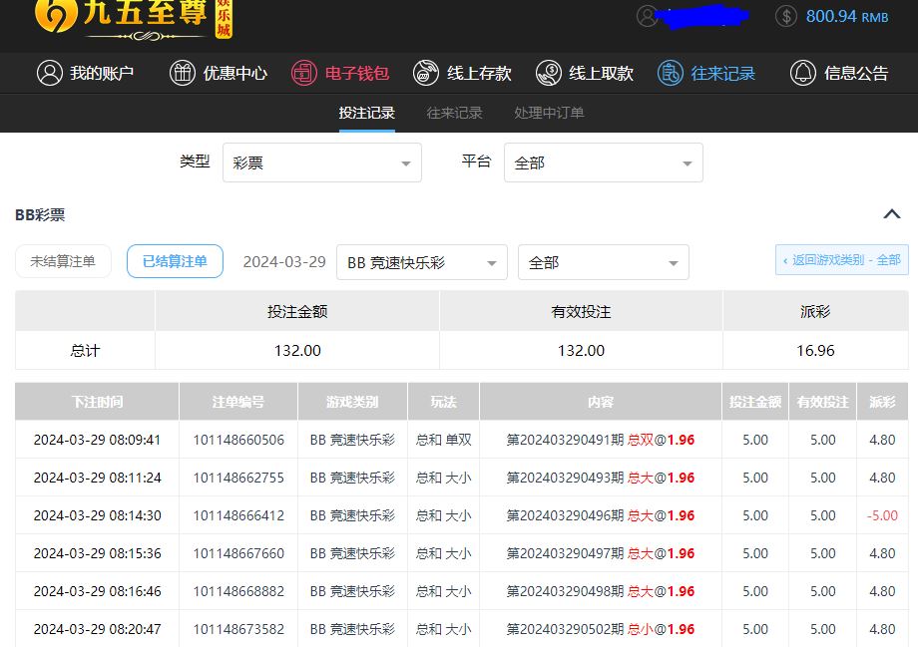The image size is (918, 647).
Task: Click the BB彩票 section title
Action: 40,214
